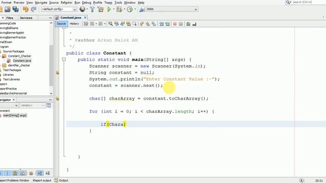Open dropdown arrow next to globe icon
Image resolution: width=326 pixels, height=183 pixels.
[87, 9]
